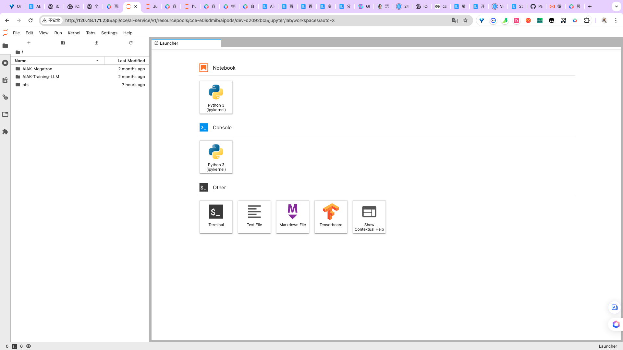Open a new browser tab
Viewport: 623px width, 350px height.
pos(590,6)
